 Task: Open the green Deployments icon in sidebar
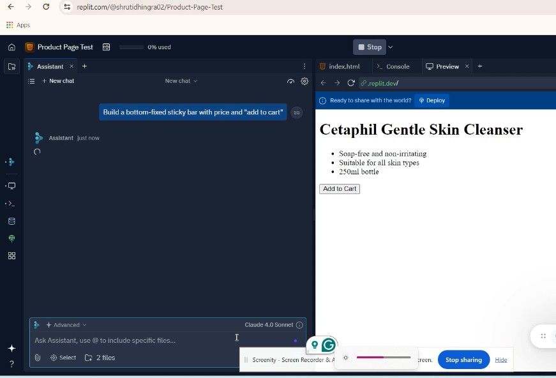11,239
